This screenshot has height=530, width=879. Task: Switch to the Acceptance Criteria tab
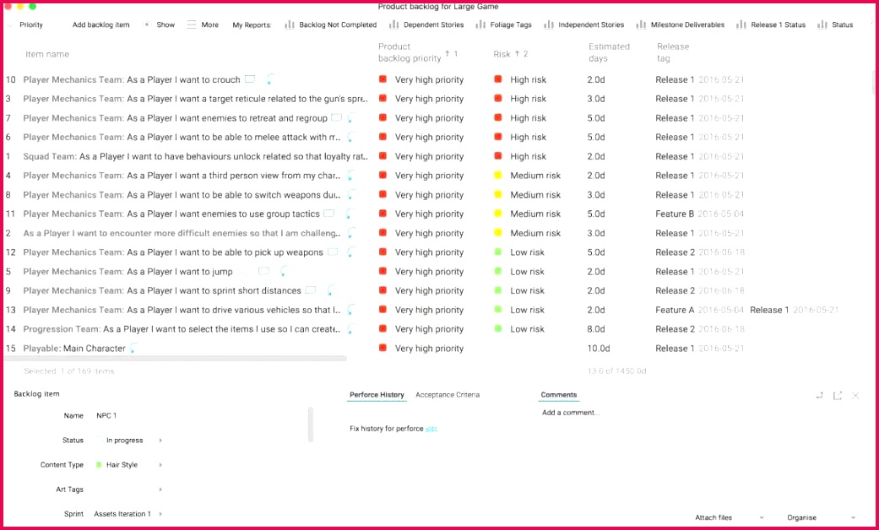tap(447, 394)
